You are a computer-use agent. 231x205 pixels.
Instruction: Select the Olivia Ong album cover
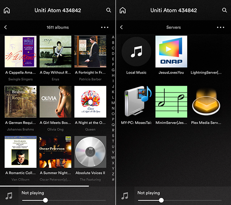coord(55,102)
